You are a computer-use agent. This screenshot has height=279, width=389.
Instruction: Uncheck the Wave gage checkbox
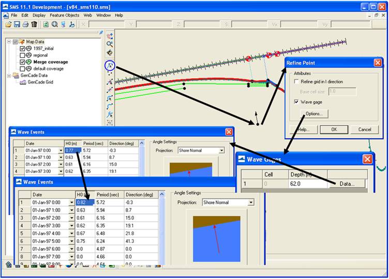[x=296, y=102]
